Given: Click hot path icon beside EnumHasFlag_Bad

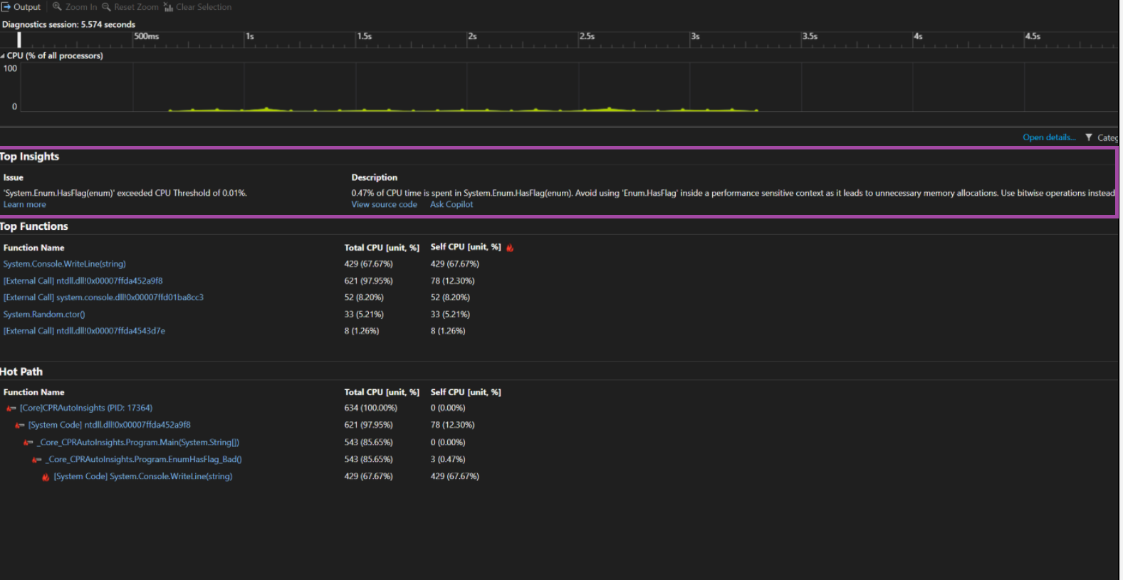Looking at the screenshot, I should (37, 460).
